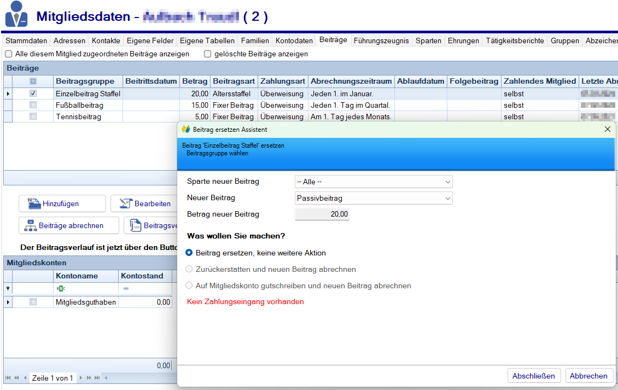Open the Führungszeugnis tab
The height and width of the screenshot is (390, 618).
tap(381, 40)
